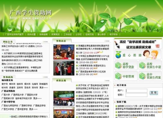Open the 钦州市 link
This screenshot has width=163, height=118.
5,88
